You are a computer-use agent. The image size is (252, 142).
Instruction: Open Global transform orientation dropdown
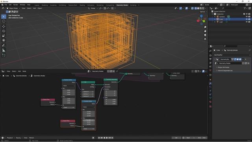coord(93,8)
